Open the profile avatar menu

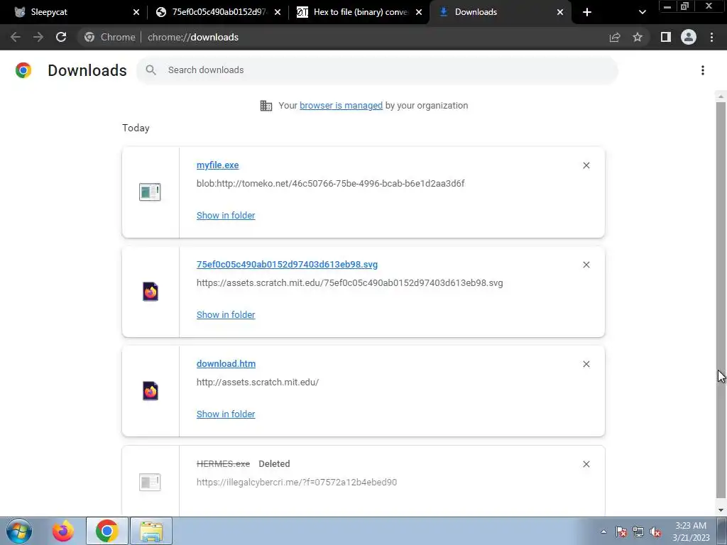point(689,37)
